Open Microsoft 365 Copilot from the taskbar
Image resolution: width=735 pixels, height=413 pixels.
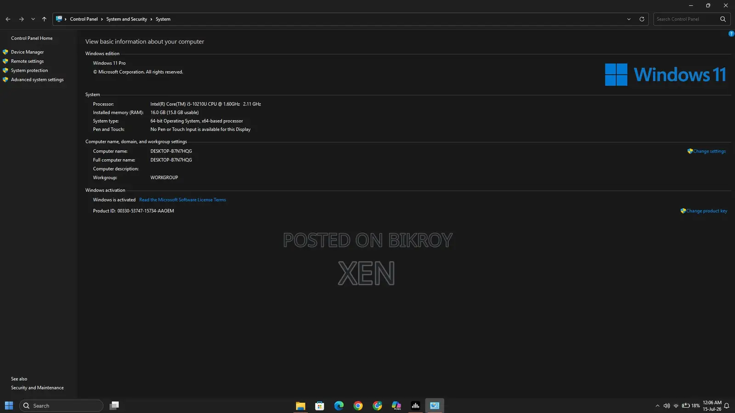click(x=396, y=406)
